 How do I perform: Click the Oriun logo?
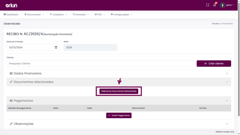[11, 5]
